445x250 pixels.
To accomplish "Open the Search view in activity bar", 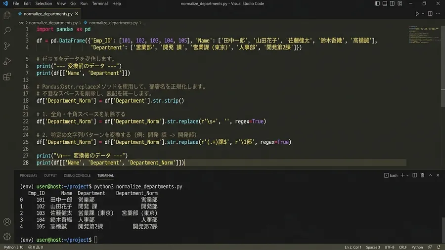I will (x=7, y=30).
